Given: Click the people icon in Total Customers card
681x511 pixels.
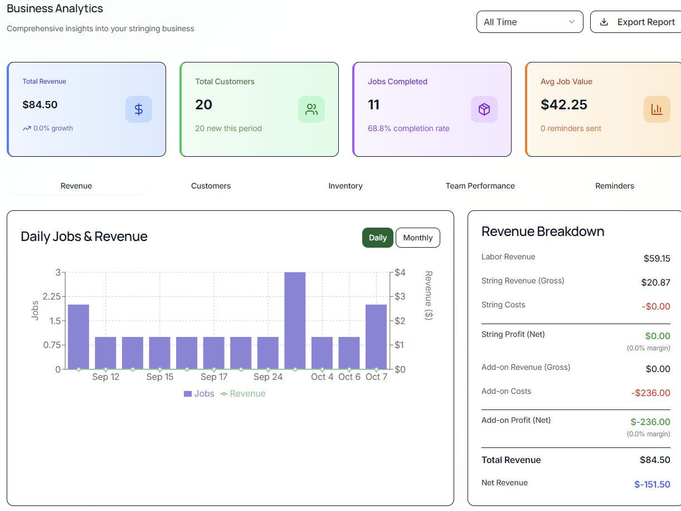Looking at the screenshot, I should click(x=312, y=109).
